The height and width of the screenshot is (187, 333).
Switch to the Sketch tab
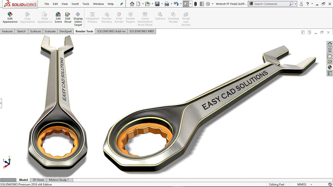pyautogui.click(x=21, y=31)
